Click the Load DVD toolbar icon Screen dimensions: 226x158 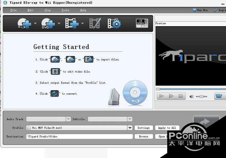click(48, 23)
